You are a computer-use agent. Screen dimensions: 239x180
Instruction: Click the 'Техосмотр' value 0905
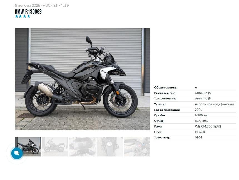[x=199, y=137]
